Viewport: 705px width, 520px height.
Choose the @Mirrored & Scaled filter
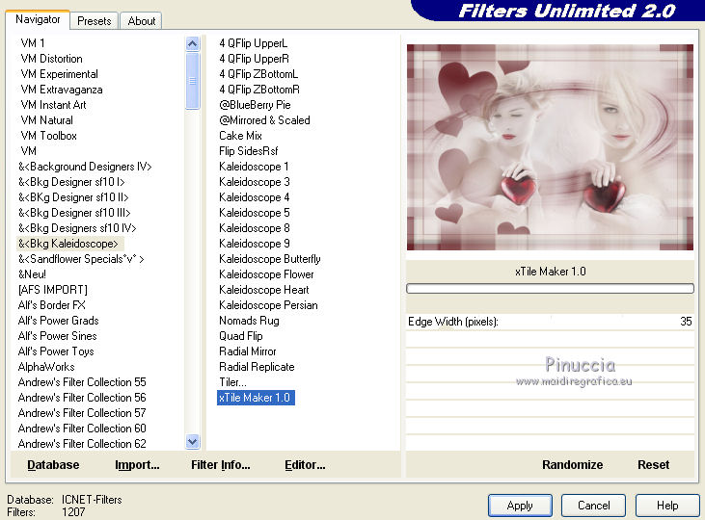[264, 120]
